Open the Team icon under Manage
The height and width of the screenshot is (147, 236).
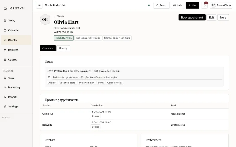[x=5, y=78]
